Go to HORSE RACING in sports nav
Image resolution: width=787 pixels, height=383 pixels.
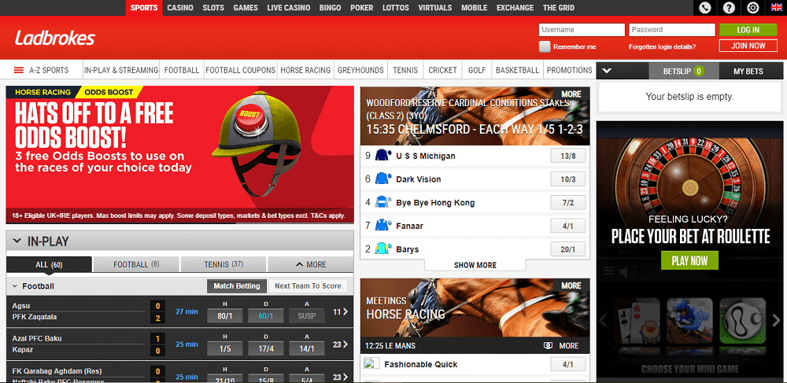pyautogui.click(x=305, y=70)
